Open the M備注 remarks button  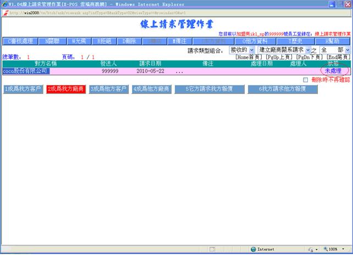pyautogui.click(x=179, y=41)
